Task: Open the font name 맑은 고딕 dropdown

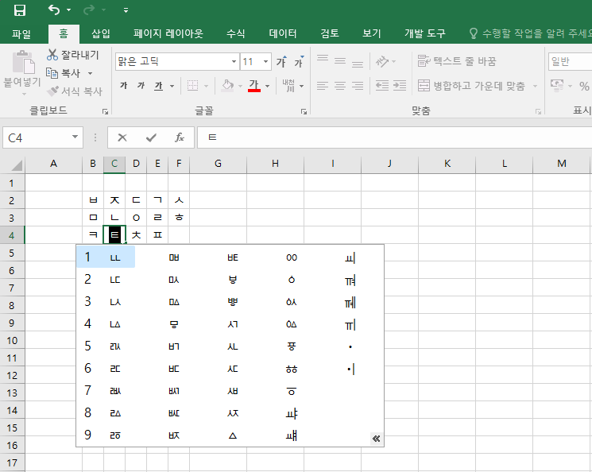Action: pos(234,61)
